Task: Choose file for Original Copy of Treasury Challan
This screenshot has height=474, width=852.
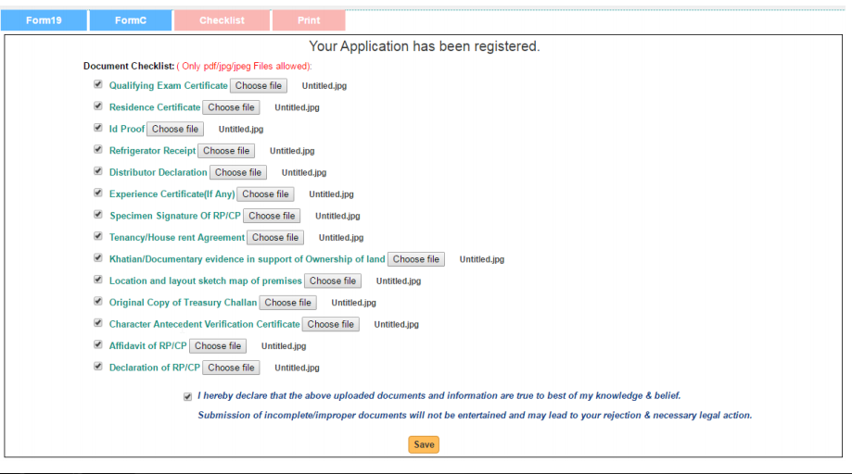Action: (x=287, y=303)
